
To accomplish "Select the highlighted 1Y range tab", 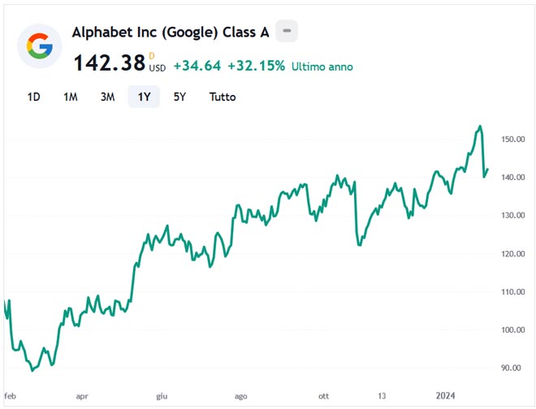I will (144, 97).
